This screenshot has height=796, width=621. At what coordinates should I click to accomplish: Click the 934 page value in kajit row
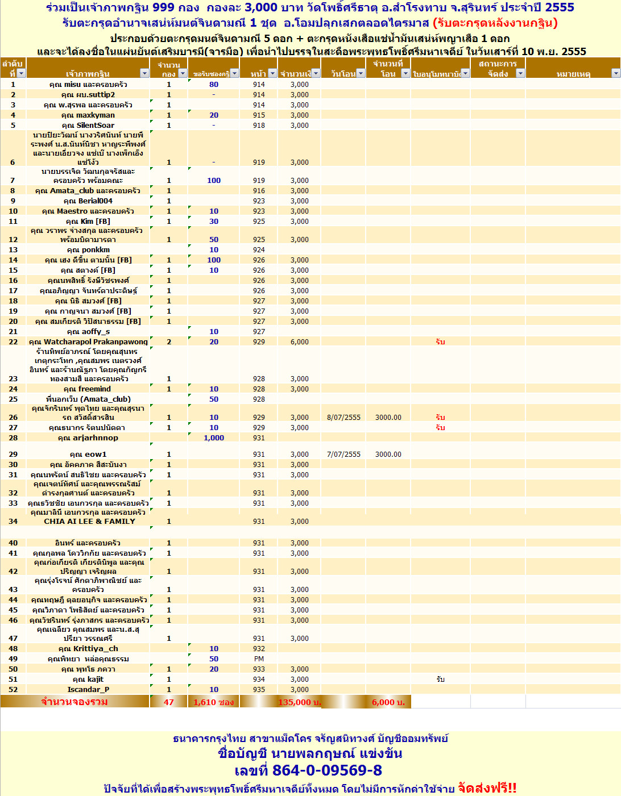259,680
